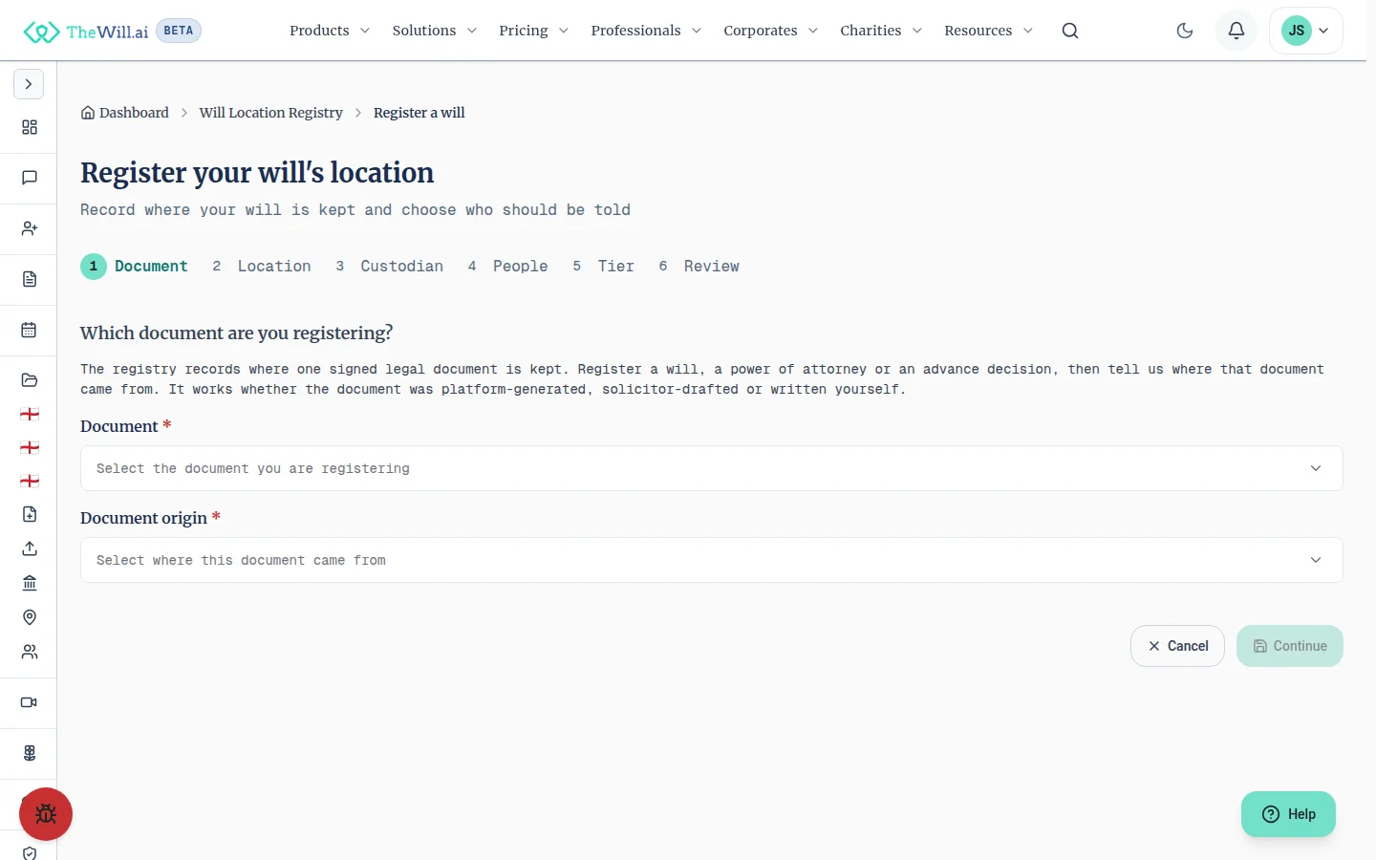This screenshot has width=1376, height=860.
Task: Open the chat message icon in sidebar
Action: pyautogui.click(x=30, y=178)
